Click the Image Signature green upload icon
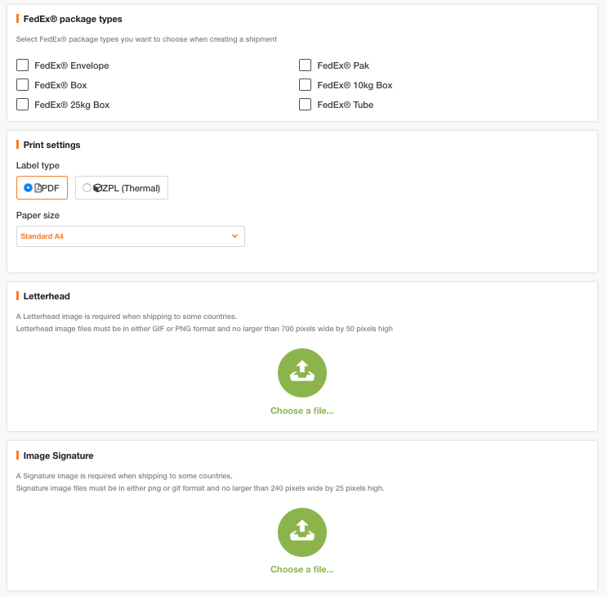This screenshot has height=597, width=607. click(302, 532)
